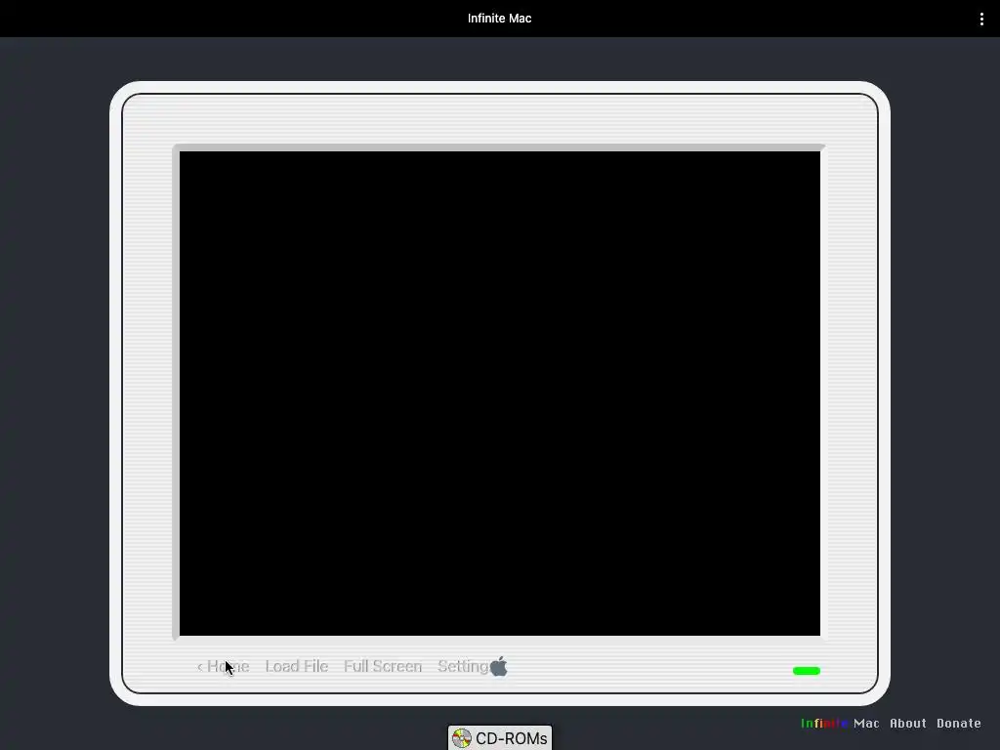Click the CD-ROM disc icon

click(x=462, y=738)
